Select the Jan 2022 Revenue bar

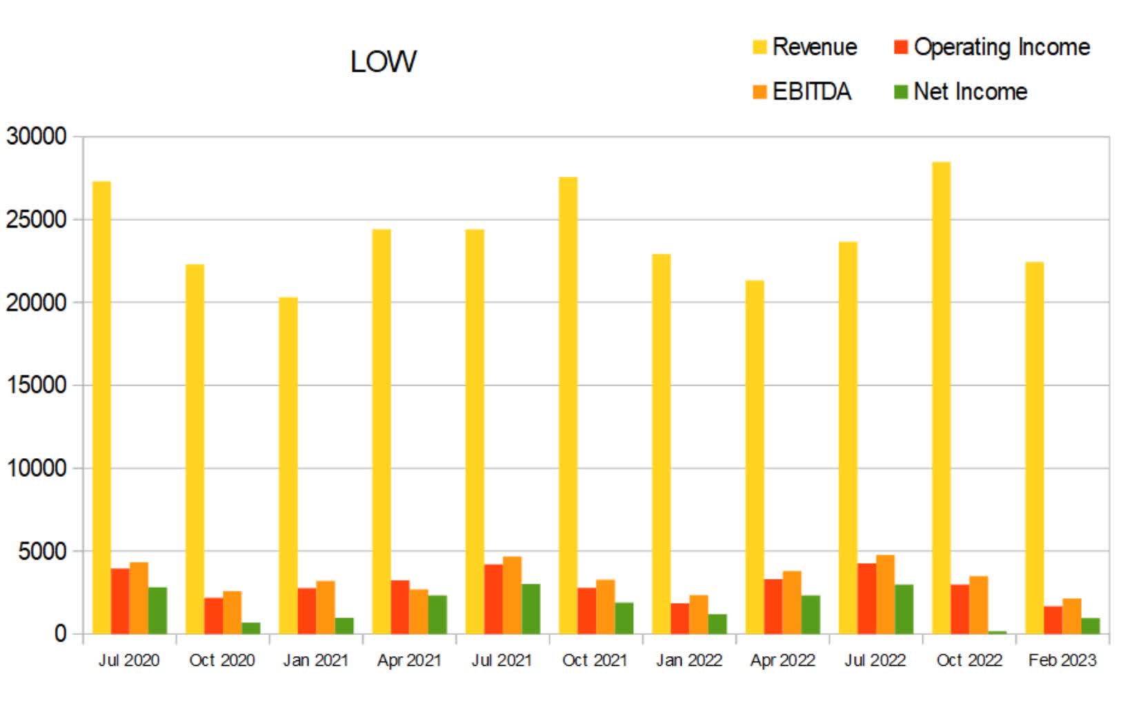[x=662, y=444]
